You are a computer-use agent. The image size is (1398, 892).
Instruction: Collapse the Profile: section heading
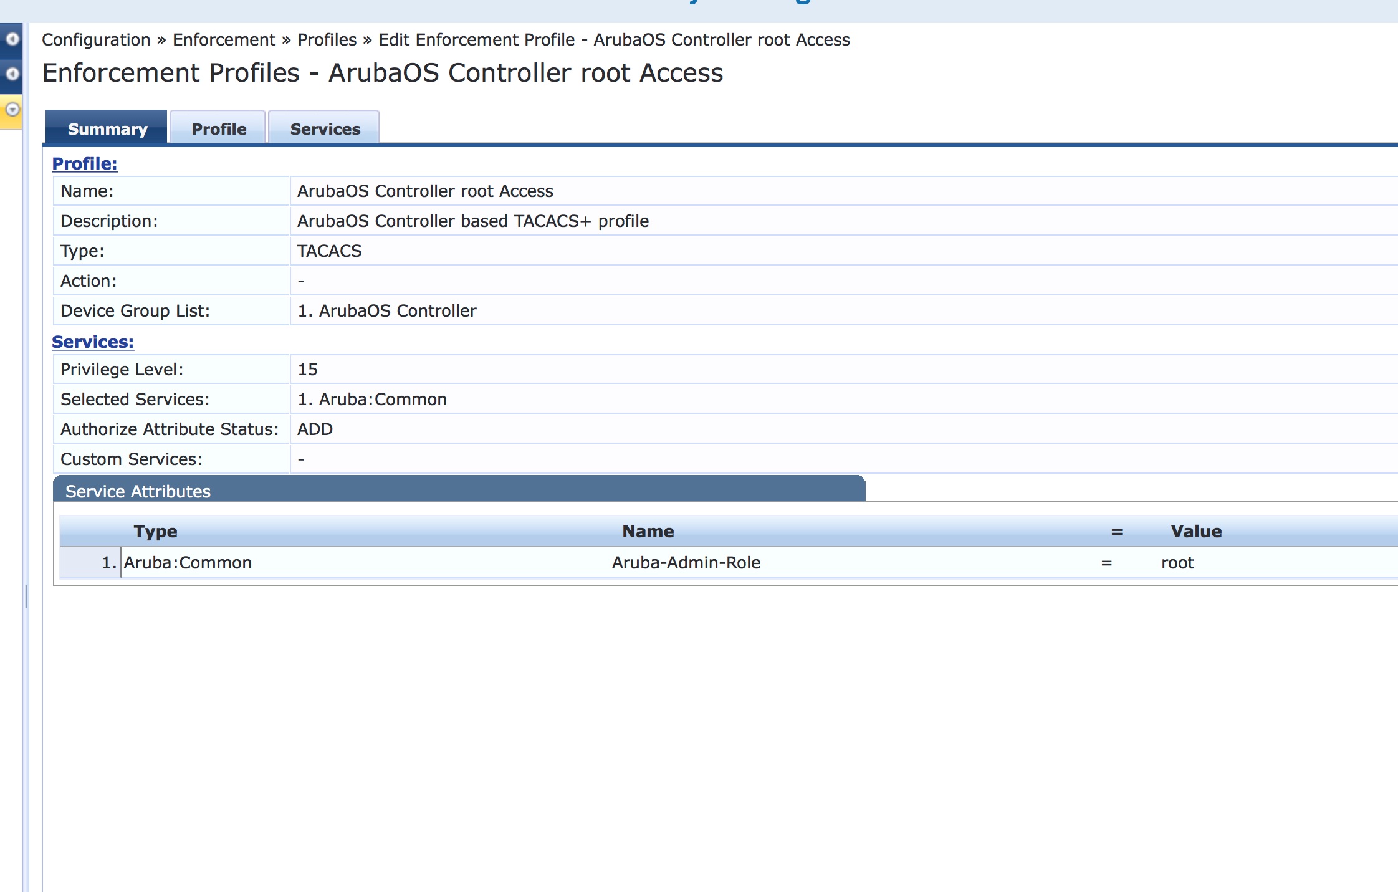[x=84, y=164]
